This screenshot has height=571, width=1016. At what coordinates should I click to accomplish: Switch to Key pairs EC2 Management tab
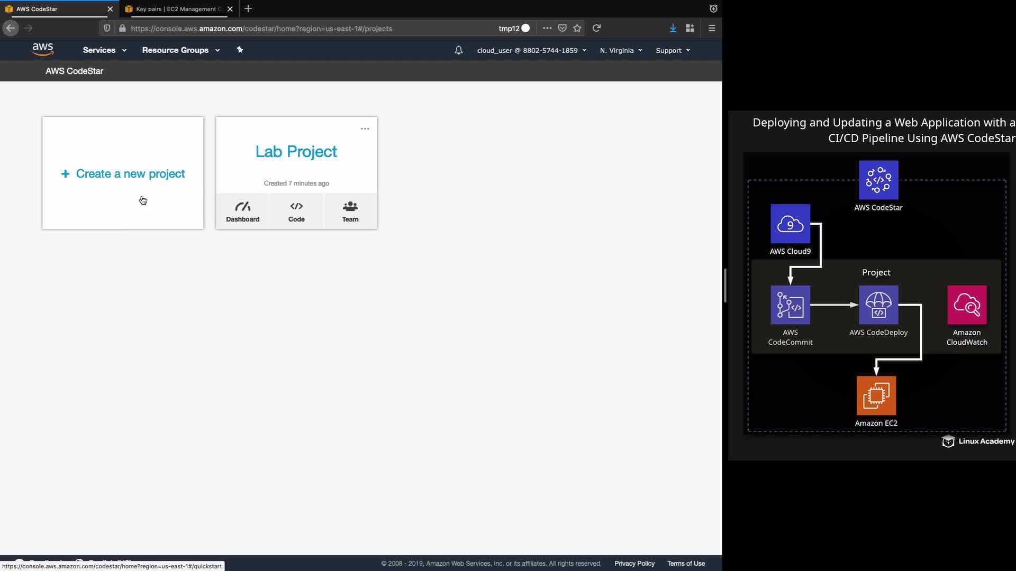177,9
